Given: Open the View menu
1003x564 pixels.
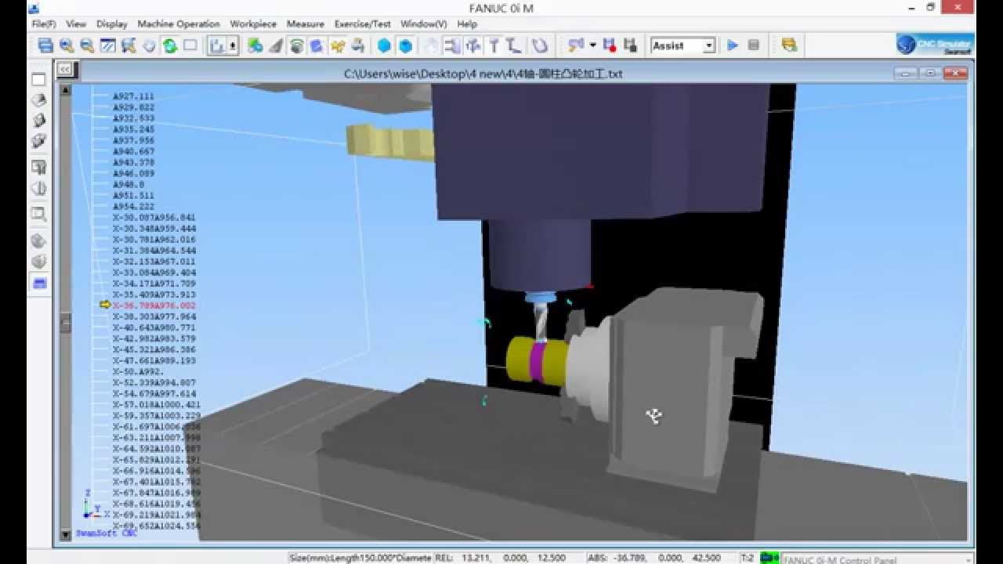Looking at the screenshot, I should [76, 24].
